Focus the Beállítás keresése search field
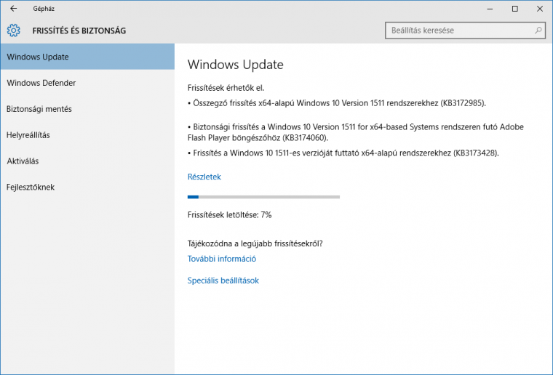The image size is (553, 375). (465, 31)
